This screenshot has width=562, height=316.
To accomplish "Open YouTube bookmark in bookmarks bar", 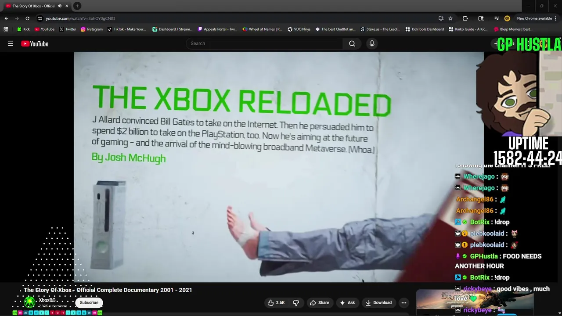I will 44,29.
